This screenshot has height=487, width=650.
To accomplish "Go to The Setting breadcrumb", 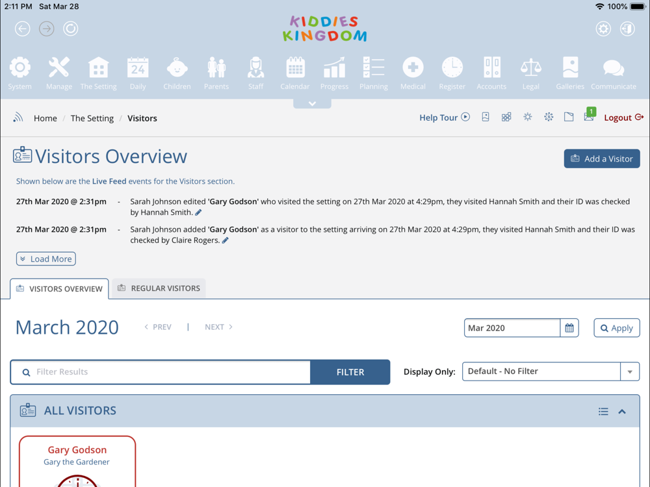I will click(92, 118).
